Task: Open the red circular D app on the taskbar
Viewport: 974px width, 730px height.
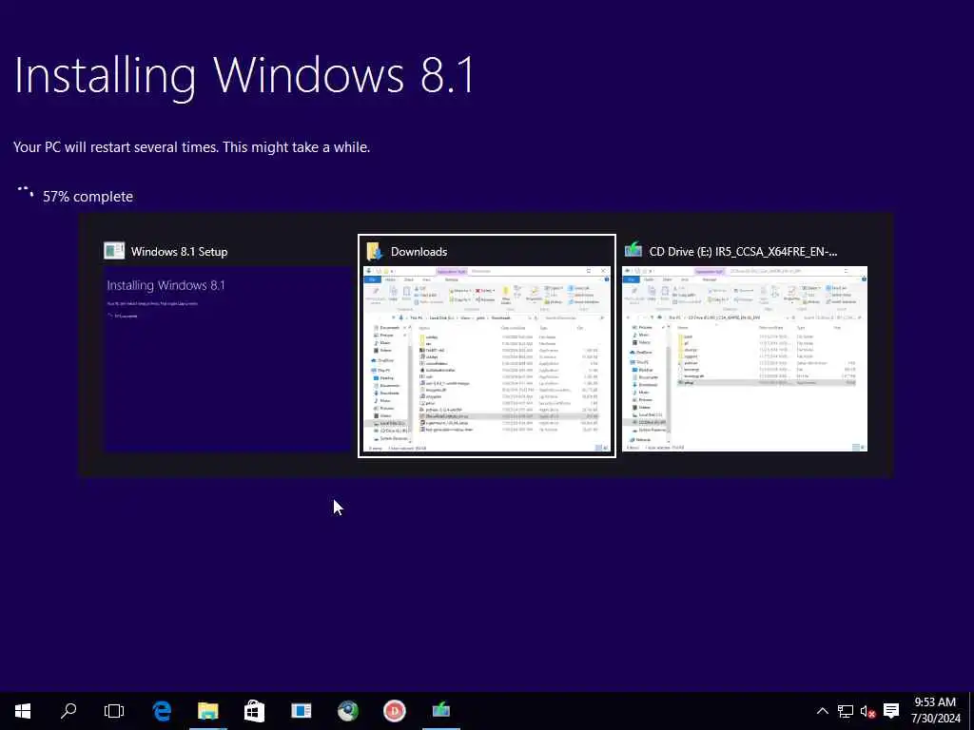Action: 395,711
